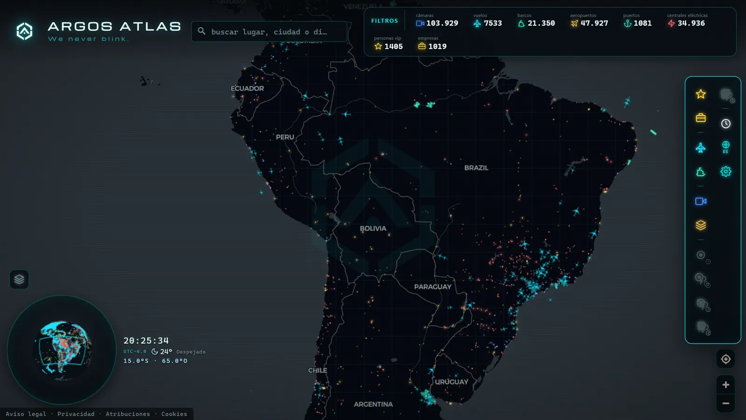The image size is (746, 420).
Task: Click the FILTROS label
Action: (x=385, y=21)
